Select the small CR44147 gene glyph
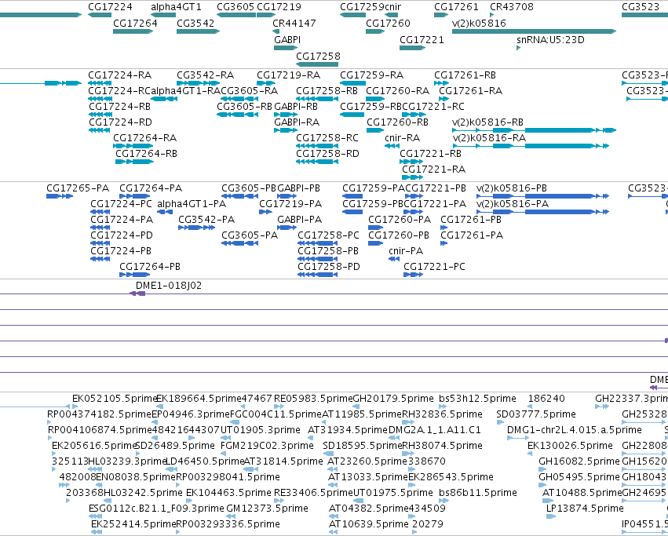 [276, 31]
